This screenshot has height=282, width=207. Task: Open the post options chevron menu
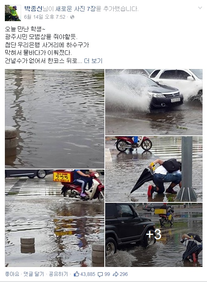pos(200,8)
